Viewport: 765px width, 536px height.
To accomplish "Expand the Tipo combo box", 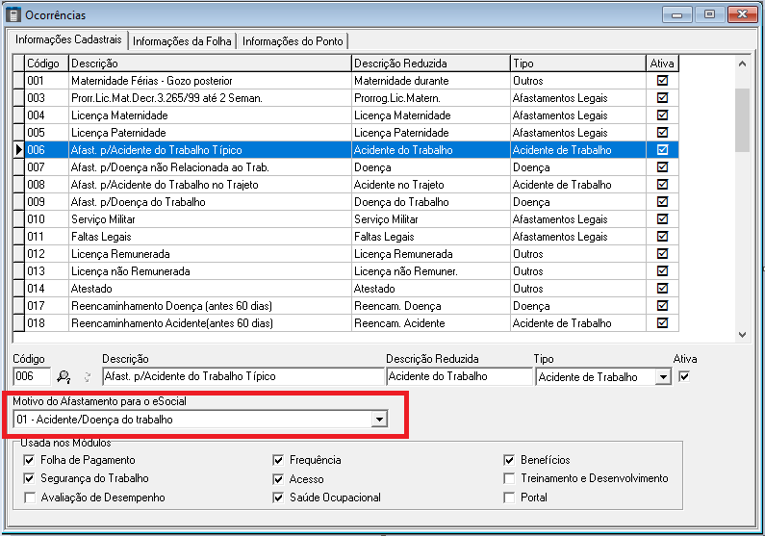I will coord(662,377).
